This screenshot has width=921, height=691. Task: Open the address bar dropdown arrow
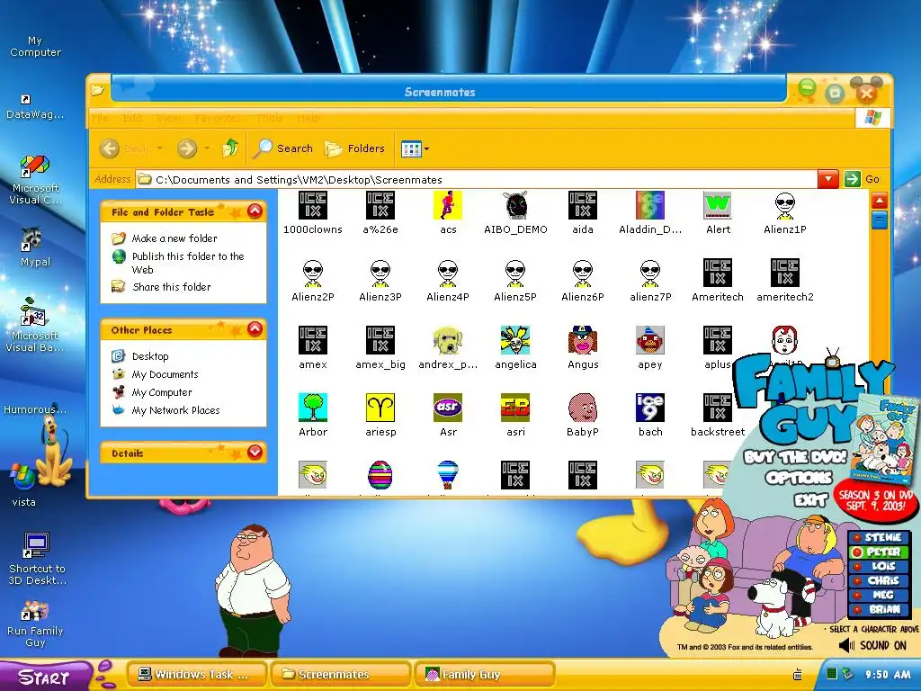click(x=827, y=179)
